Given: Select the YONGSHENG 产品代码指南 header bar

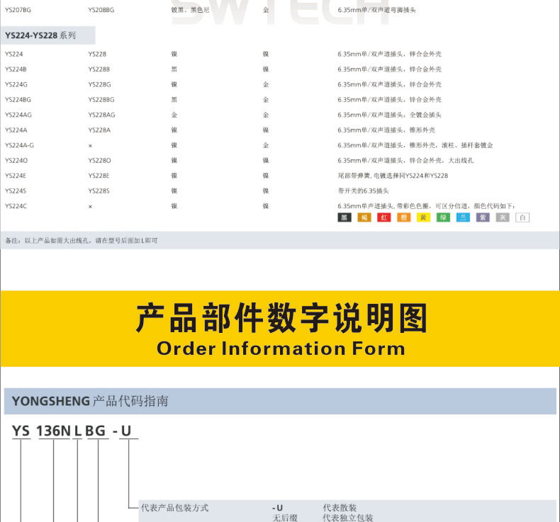Looking at the screenshot, I should click(280, 401).
